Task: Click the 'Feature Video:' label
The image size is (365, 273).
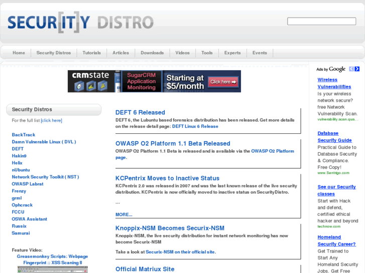Action: (27, 250)
